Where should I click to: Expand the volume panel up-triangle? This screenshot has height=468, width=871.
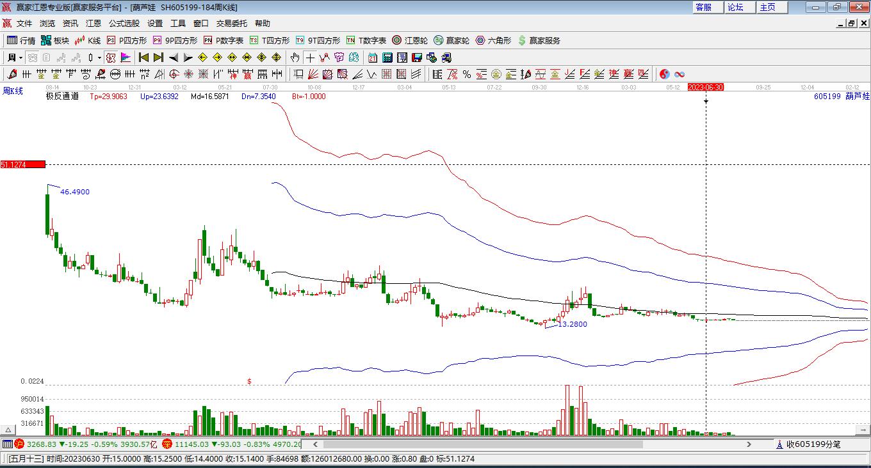pyautogui.click(x=8, y=430)
